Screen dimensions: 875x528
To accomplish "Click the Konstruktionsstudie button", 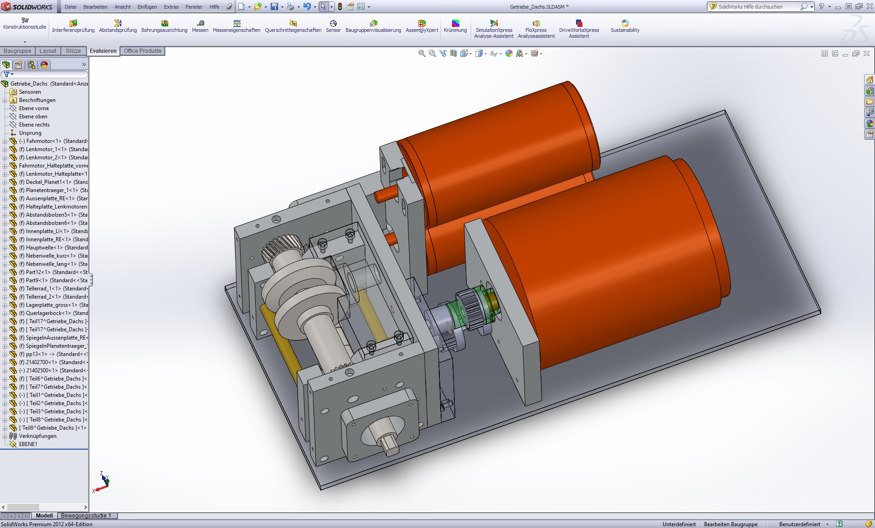I will point(25,24).
